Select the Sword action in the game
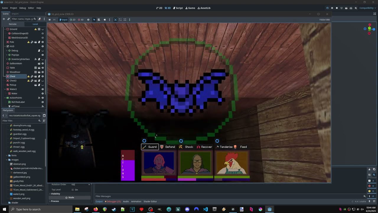 [x=150, y=147]
